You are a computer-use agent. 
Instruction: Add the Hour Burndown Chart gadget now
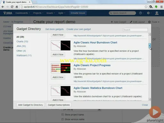58,54
